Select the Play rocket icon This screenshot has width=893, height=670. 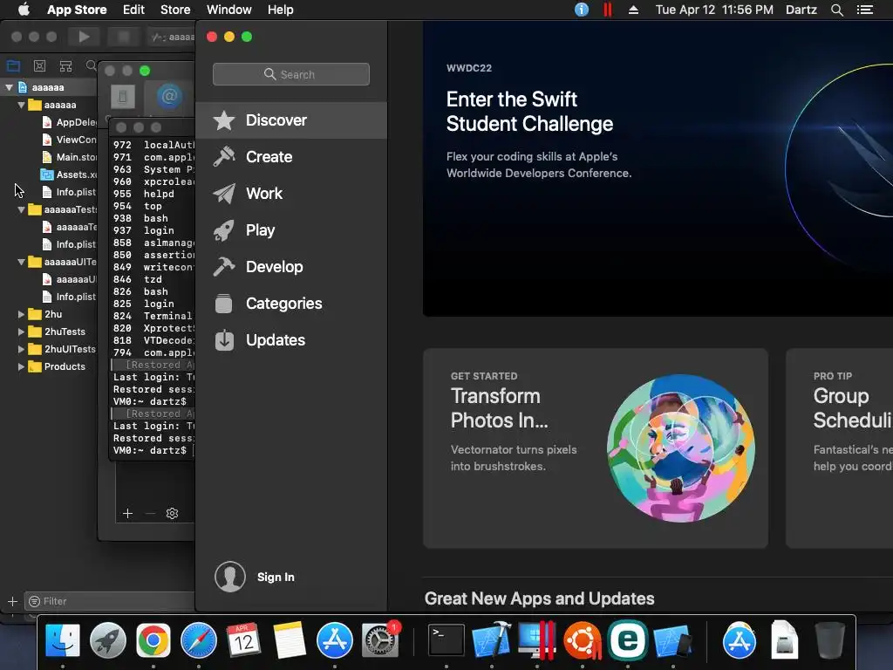[x=224, y=230]
